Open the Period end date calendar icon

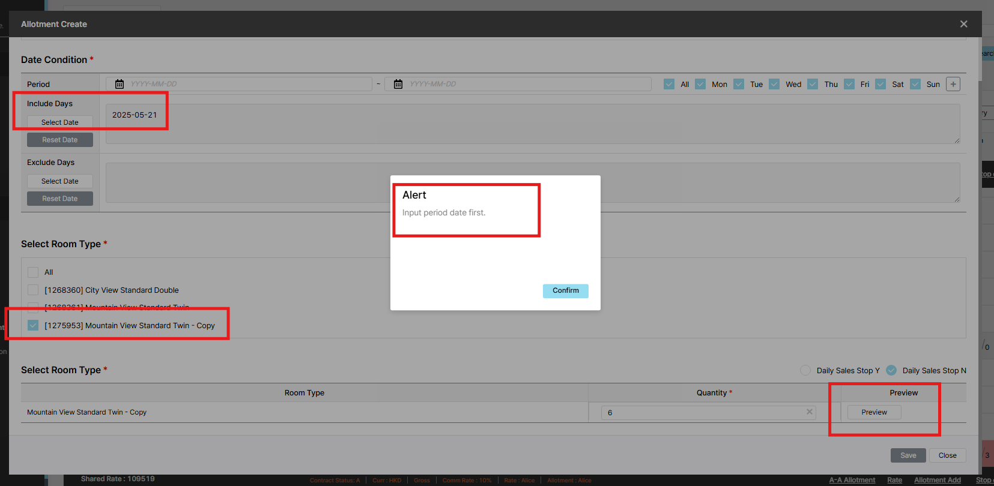(398, 84)
